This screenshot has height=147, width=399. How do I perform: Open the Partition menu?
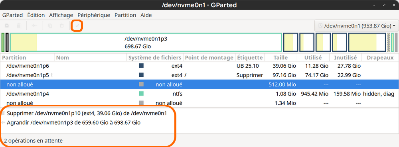[125, 15]
